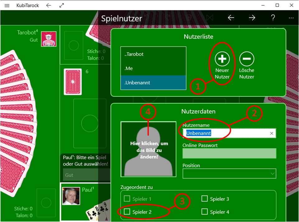
Task: Toggle full screen with diagonal arrows icon
Action: click(62, 6)
